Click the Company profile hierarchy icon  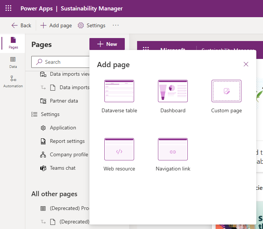pos(43,155)
